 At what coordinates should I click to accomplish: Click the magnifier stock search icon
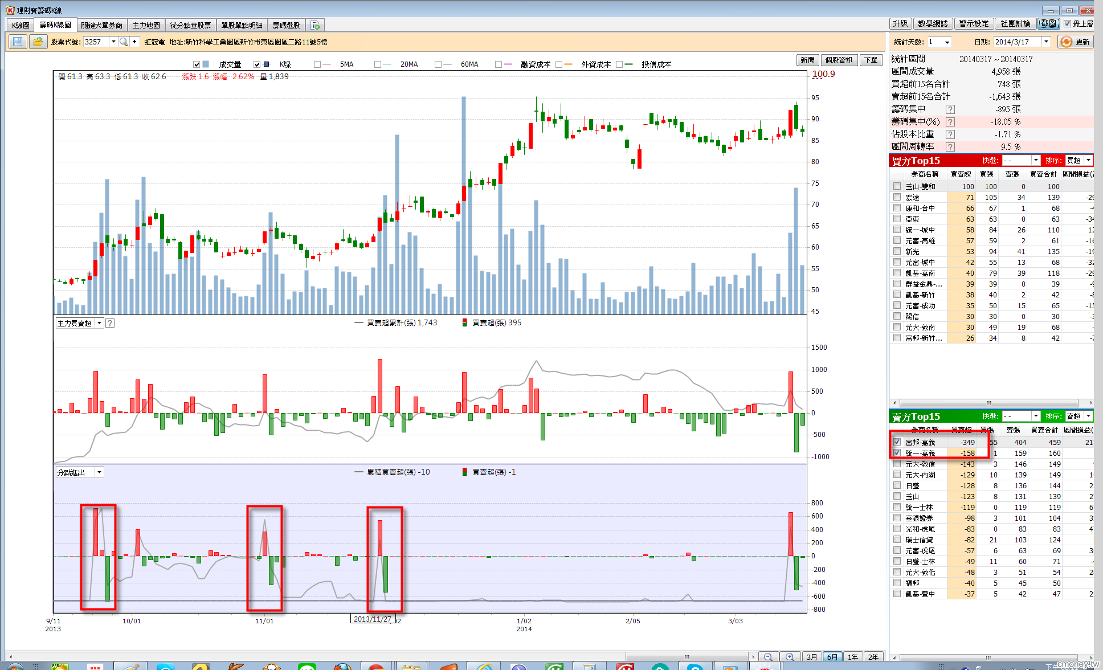point(124,42)
